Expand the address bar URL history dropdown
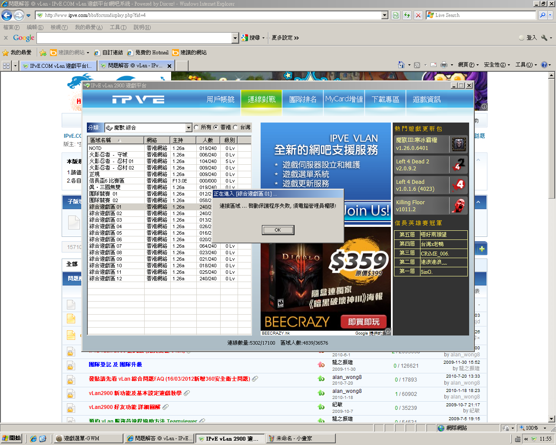The height and width of the screenshot is (445, 556). 385,15
